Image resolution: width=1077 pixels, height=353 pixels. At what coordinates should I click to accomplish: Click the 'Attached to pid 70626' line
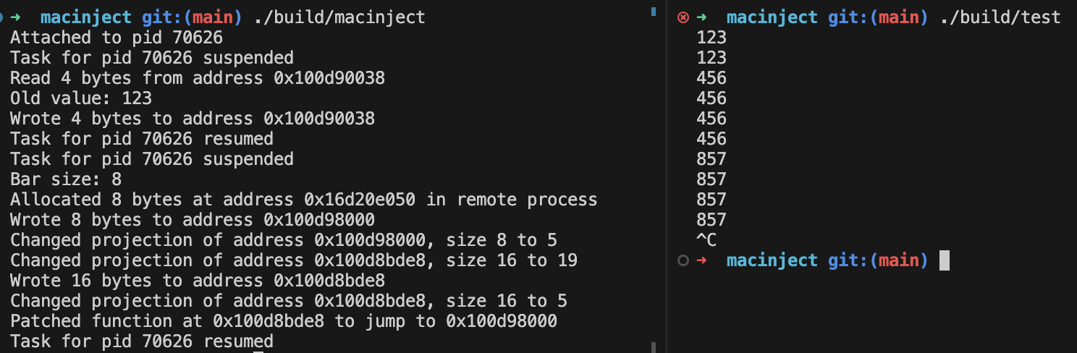click(117, 38)
